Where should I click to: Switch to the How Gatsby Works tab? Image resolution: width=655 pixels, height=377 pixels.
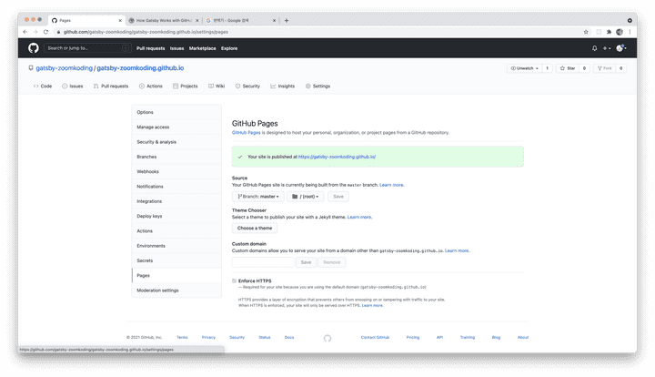coord(164,20)
